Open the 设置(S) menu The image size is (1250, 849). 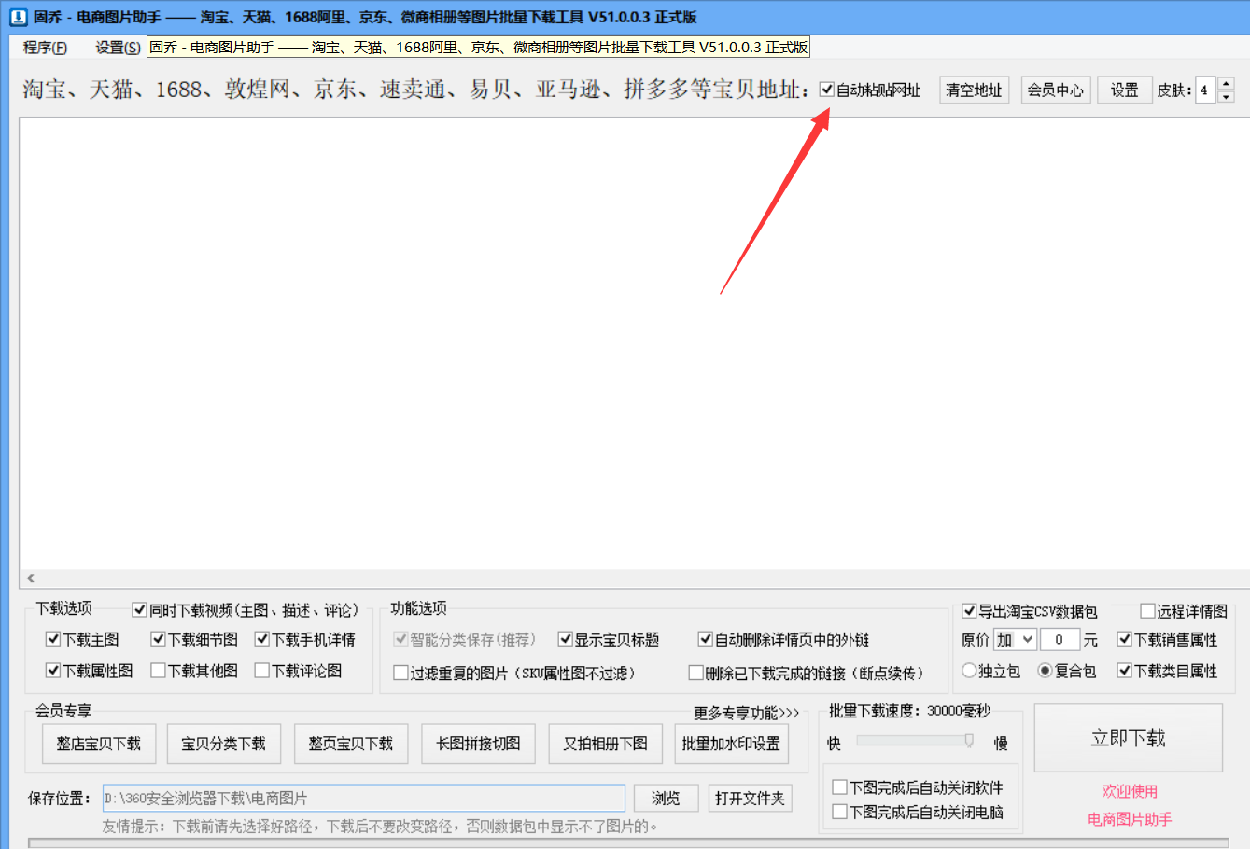[118, 48]
